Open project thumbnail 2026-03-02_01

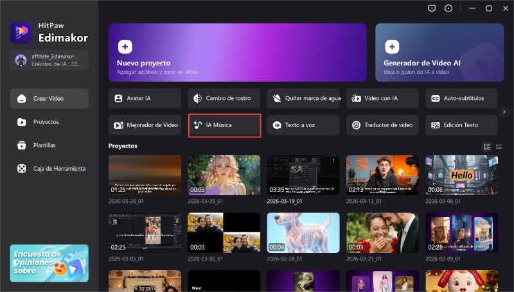[x=224, y=233]
